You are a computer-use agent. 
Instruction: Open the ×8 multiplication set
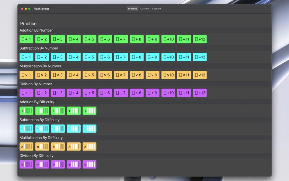(x=137, y=75)
